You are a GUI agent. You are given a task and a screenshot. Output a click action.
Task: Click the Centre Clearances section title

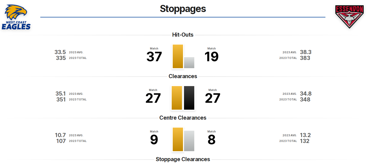(183, 118)
